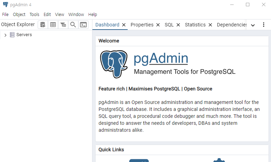
Task: Switch to the Dashboard tab
Action: [x=107, y=25]
